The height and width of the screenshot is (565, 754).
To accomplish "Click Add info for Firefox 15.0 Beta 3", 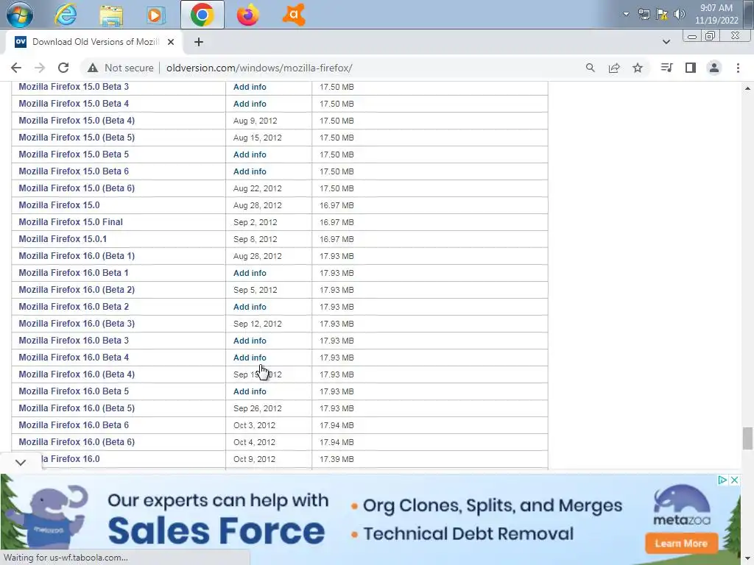I will pyautogui.click(x=250, y=87).
